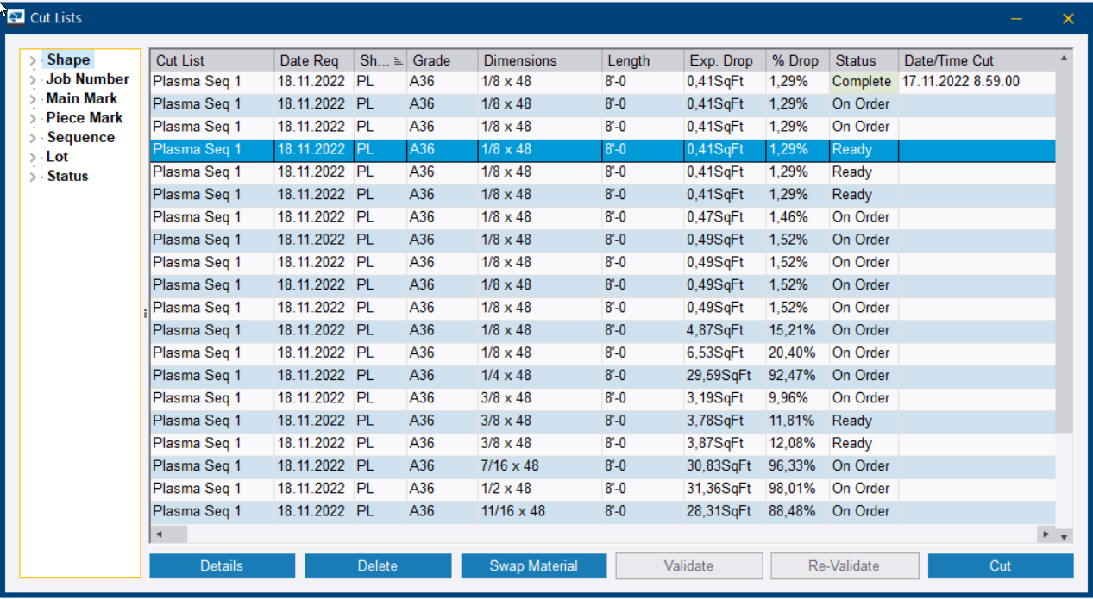
Task: Click the Swap Material button
Action: [x=533, y=565]
